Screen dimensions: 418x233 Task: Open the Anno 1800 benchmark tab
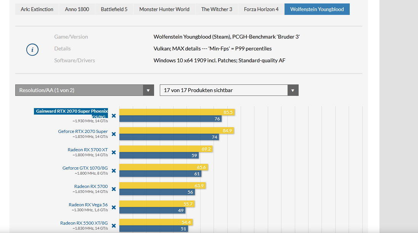77,9
